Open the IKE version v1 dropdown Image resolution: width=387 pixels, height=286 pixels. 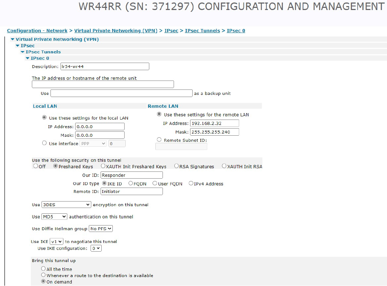[57, 241]
